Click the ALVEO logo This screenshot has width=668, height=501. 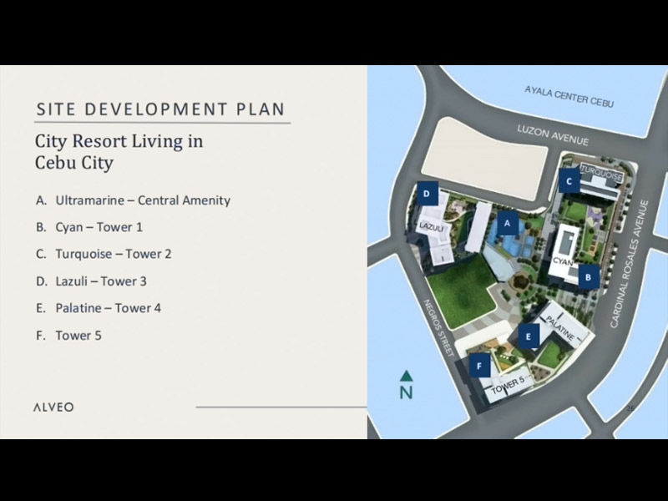(x=53, y=407)
